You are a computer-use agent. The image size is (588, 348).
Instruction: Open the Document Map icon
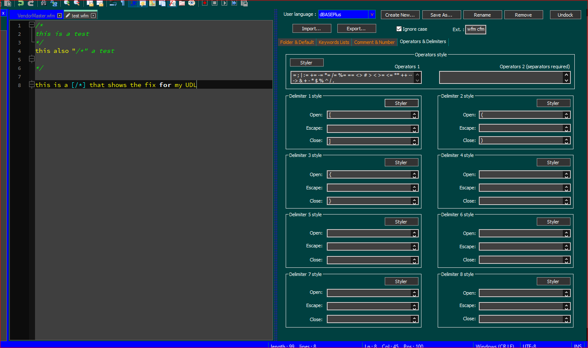[152, 3]
